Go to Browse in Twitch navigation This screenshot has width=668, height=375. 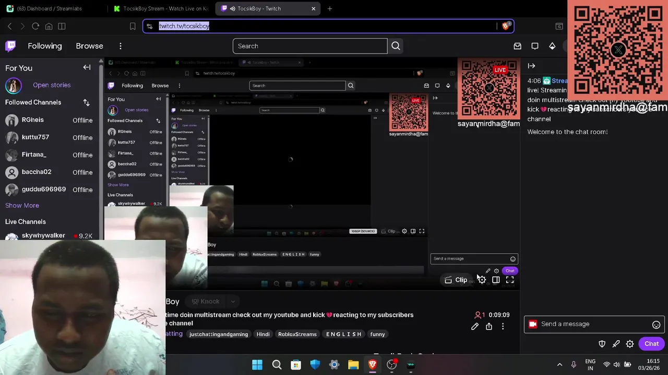tap(90, 46)
